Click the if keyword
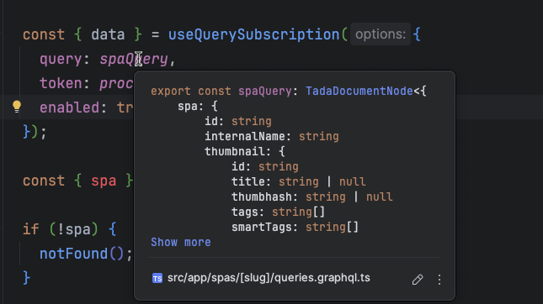The image size is (543, 304). [x=31, y=229]
